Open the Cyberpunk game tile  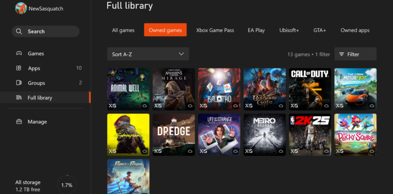pos(128,135)
